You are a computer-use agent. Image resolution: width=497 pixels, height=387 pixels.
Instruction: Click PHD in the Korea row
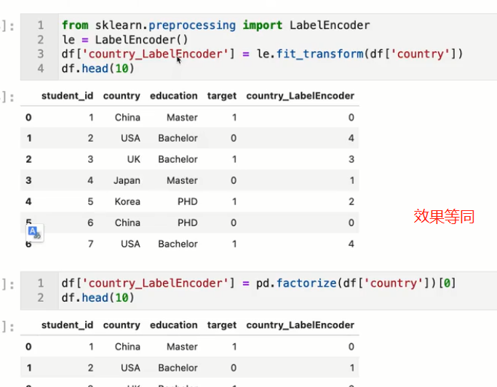pyautogui.click(x=187, y=202)
